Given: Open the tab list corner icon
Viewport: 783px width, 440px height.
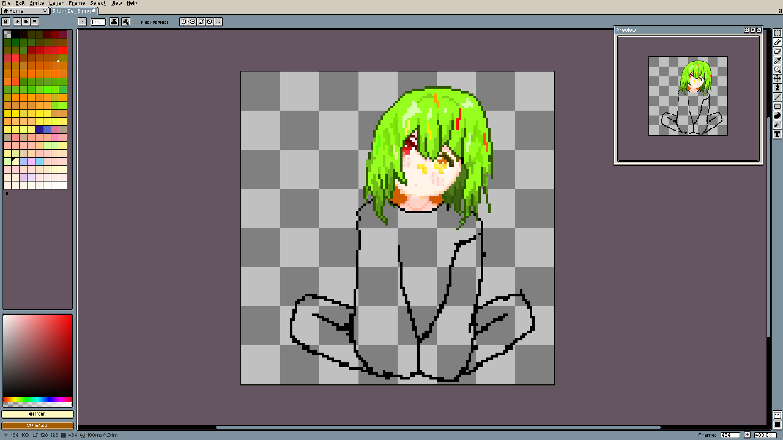Looking at the screenshot, I should click(780, 11).
